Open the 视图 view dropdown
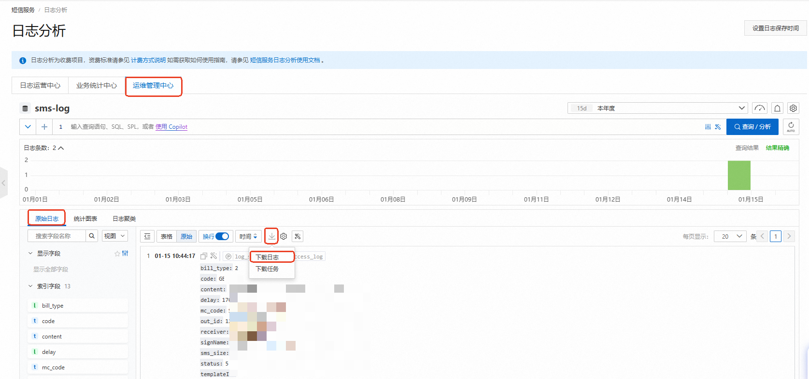Viewport: 809px width, 379px height. point(114,236)
